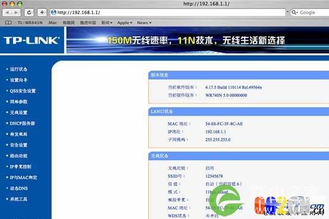
Task: Select 动态DNS in the sidebar
Action: tap(19, 188)
